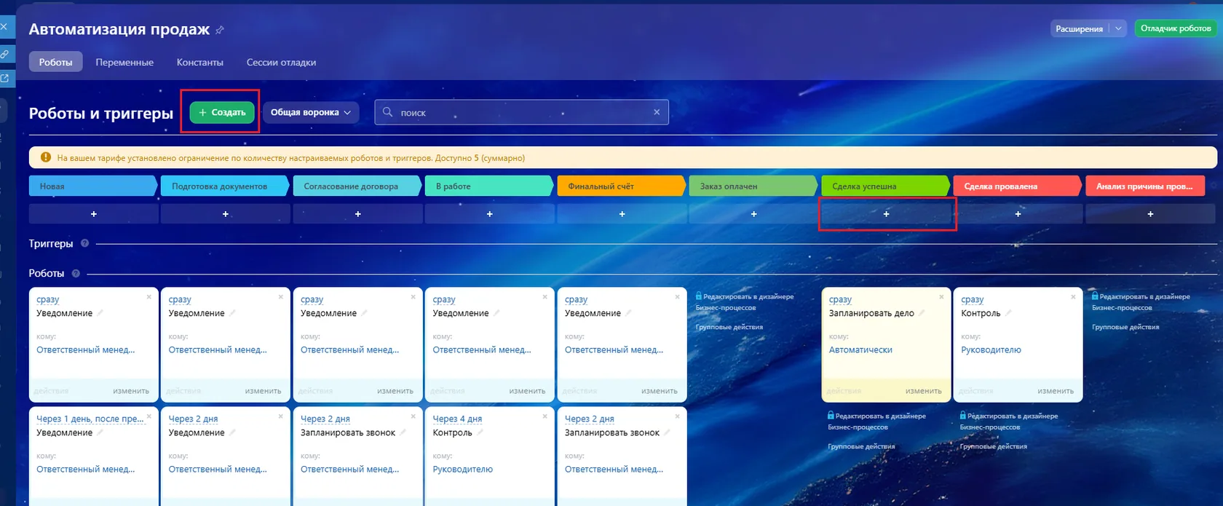Add a robot under Сделка успешна stage

point(886,214)
